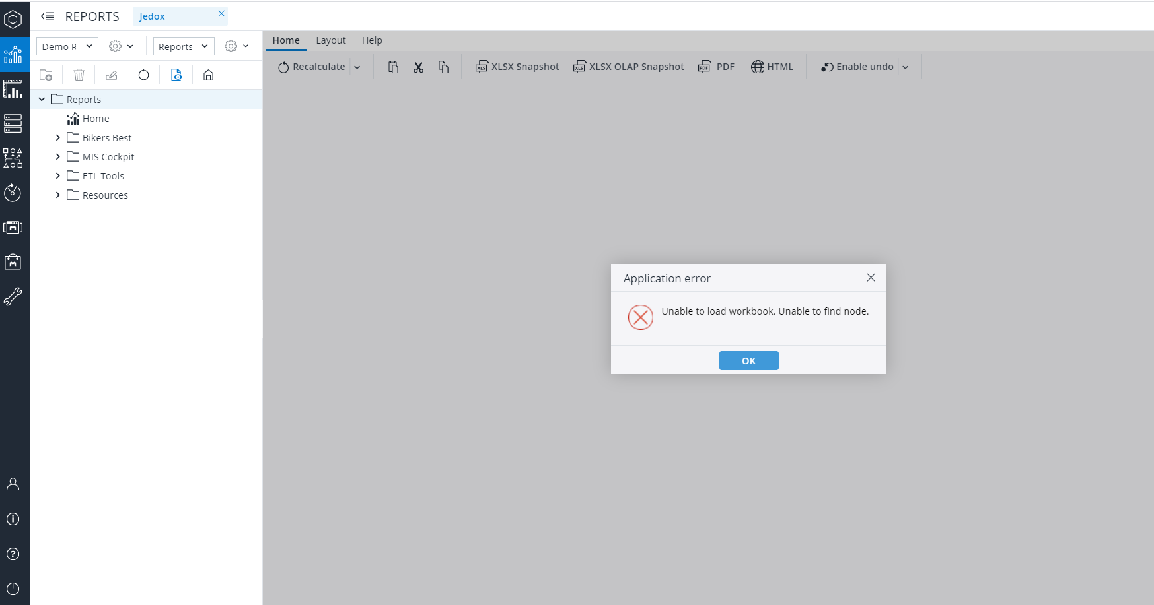Open the user profile icon in the left rail
Screen dimensions: 1154x605
pyautogui.click(x=13, y=484)
